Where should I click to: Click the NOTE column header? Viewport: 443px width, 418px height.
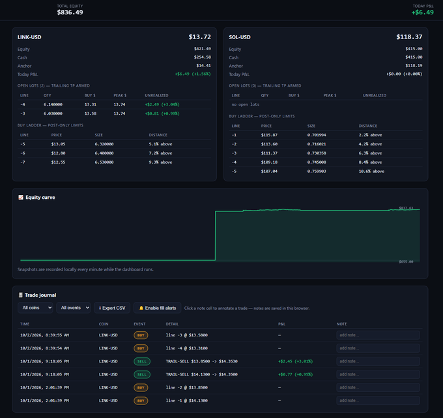click(x=341, y=324)
